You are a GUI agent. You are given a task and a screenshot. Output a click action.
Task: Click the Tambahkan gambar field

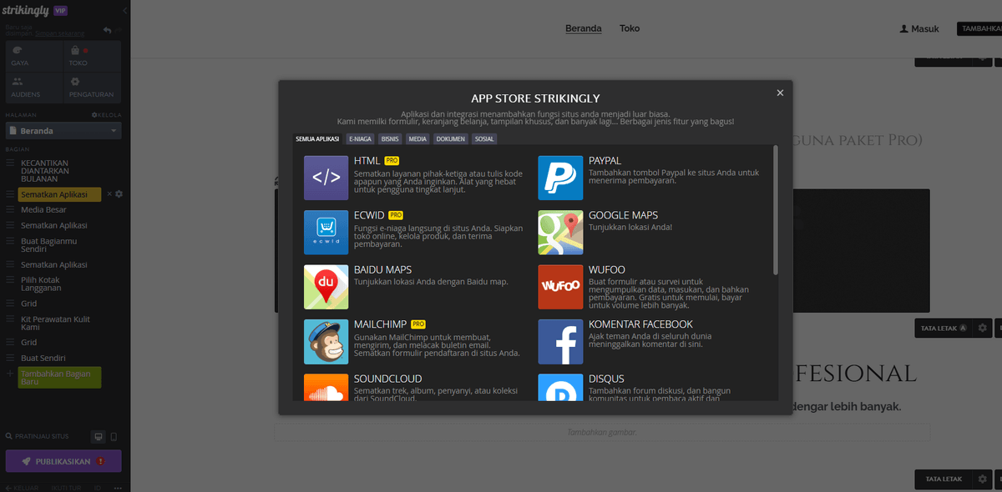click(601, 431)
